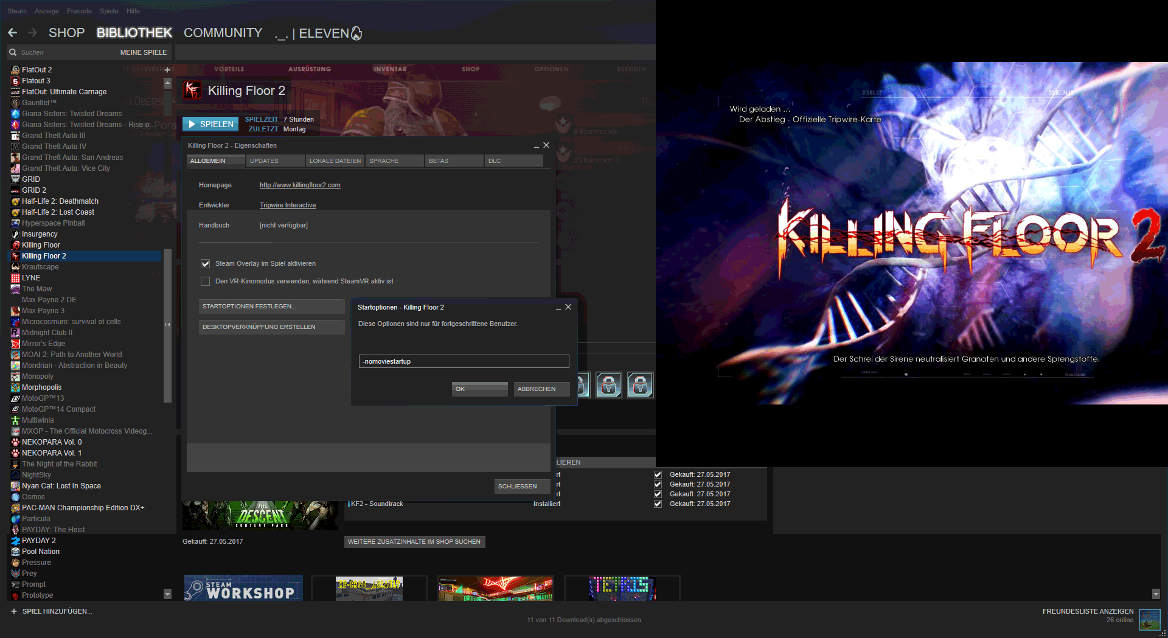The height and width of the screenshot is (638, 1168).
Task: Toggle the KF2 - Soundtrack DLC checkbox
Action: (x=658, y=504)
